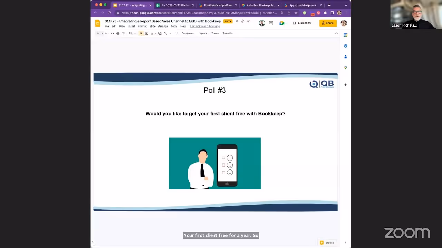
Task: Click the insert image tool
Action: [x=152, y=33]
